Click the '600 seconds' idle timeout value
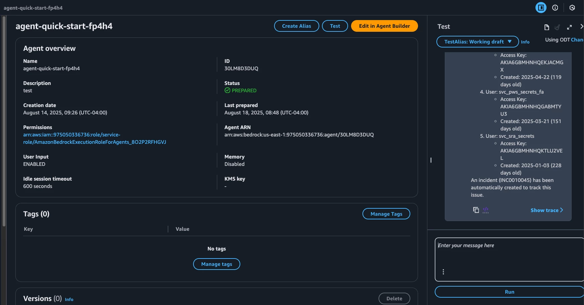Image resolution: width=584 pixels, height=305 pixels. [x=38, y=186]
